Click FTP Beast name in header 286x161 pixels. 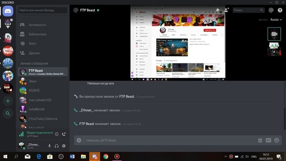click(88, 10)
